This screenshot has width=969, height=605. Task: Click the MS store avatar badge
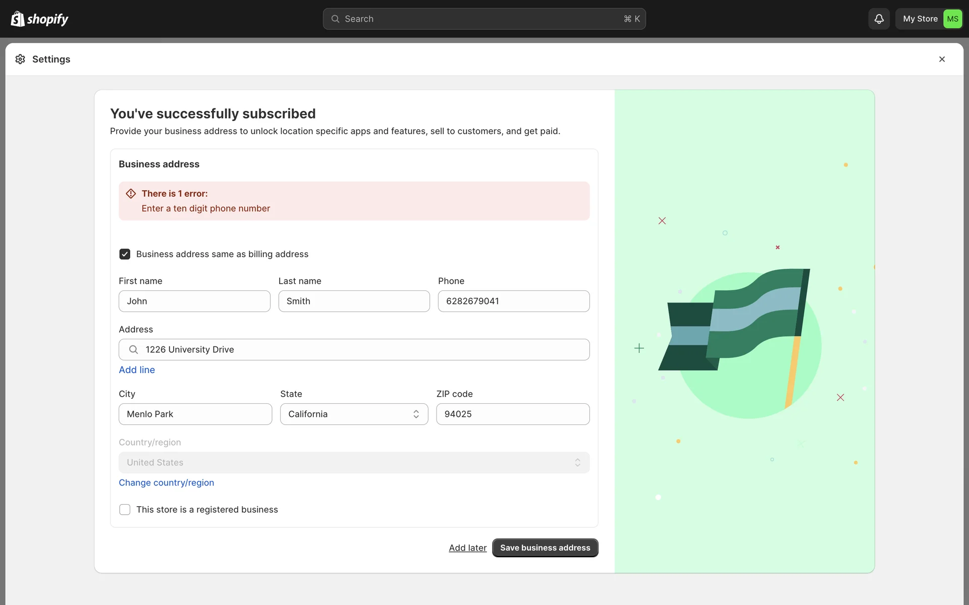click(952, 19)
